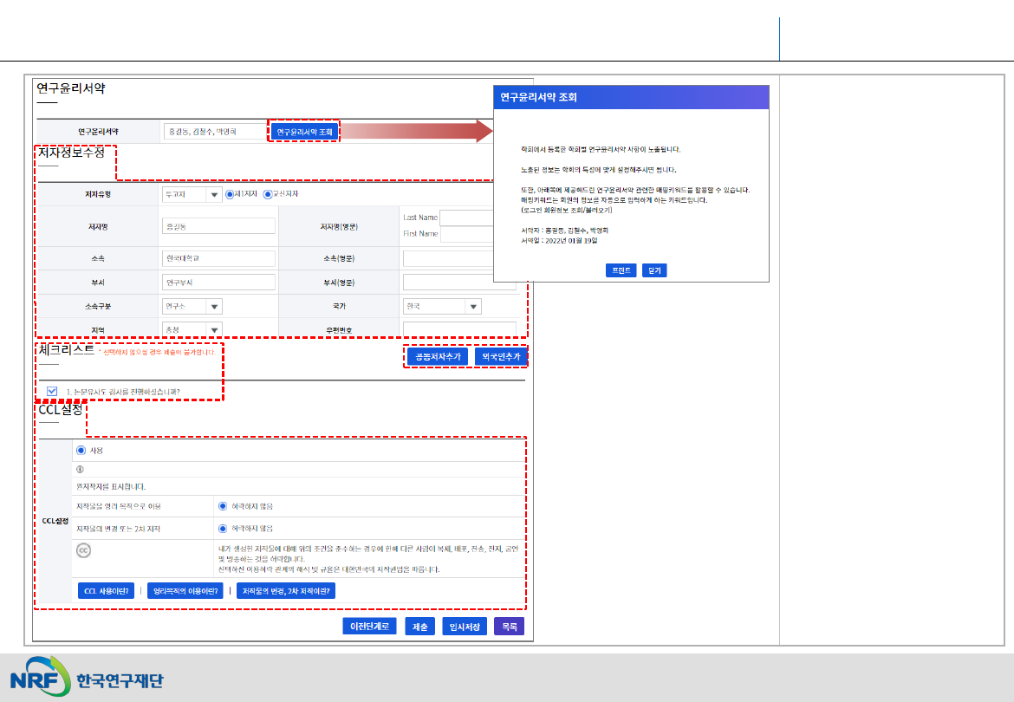Click the 소속 input field containing 한국대학교
1014x702 pixels.
tap(218, 258)
